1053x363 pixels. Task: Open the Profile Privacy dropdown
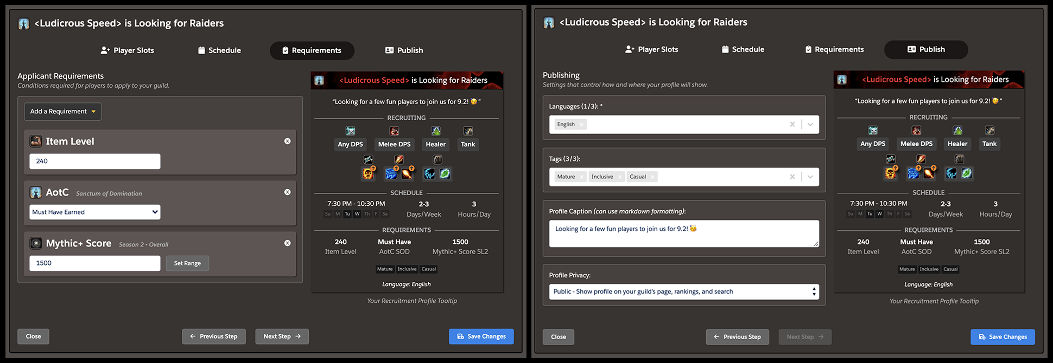(x=683, y=292)
